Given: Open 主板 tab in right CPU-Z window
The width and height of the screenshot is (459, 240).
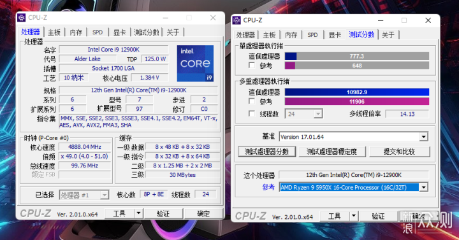Looking at the screenshot, I should tap(269, 35).
